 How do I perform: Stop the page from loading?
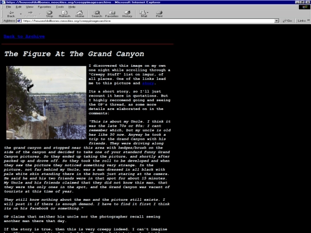[x=50, y=14]
